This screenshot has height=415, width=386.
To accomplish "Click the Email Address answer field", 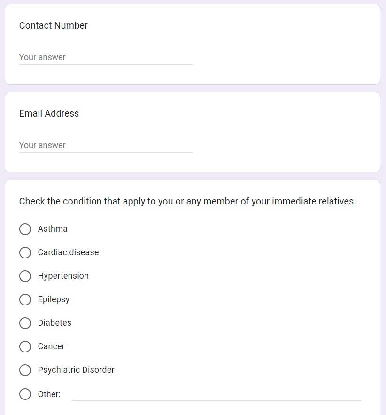I will [106, 145].
